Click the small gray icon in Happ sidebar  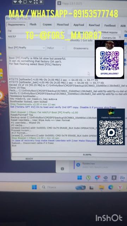[62, 169]
